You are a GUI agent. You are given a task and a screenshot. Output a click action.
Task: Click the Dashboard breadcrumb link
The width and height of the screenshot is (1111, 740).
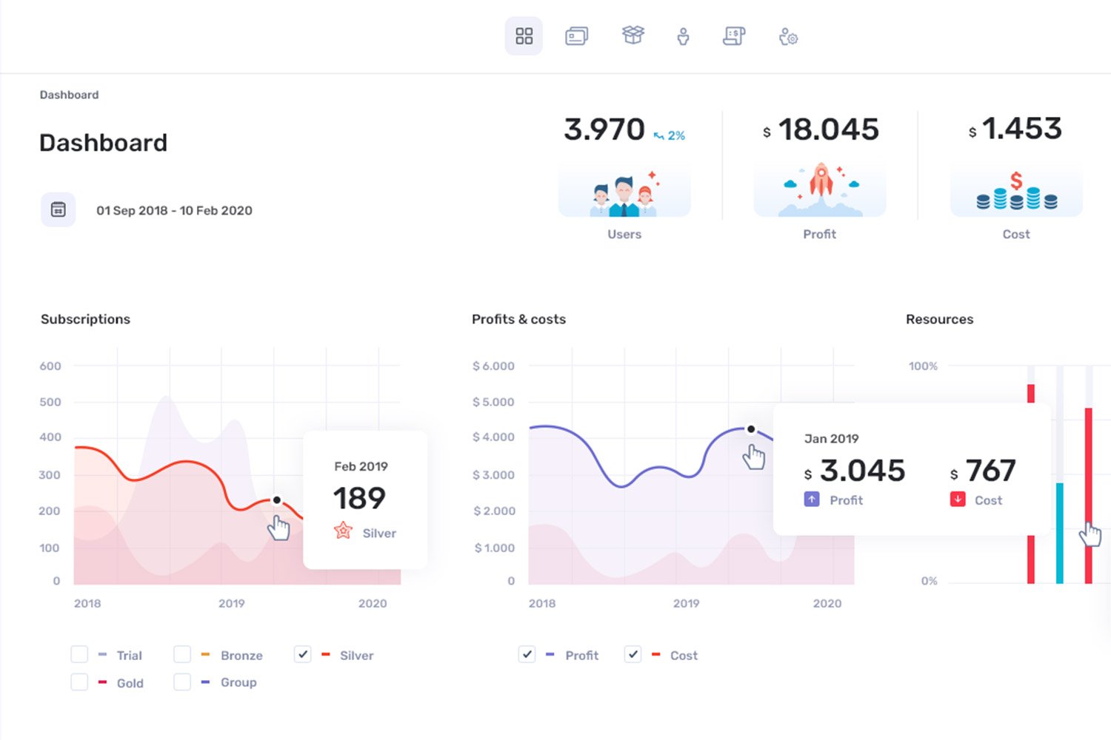(69, 95)
